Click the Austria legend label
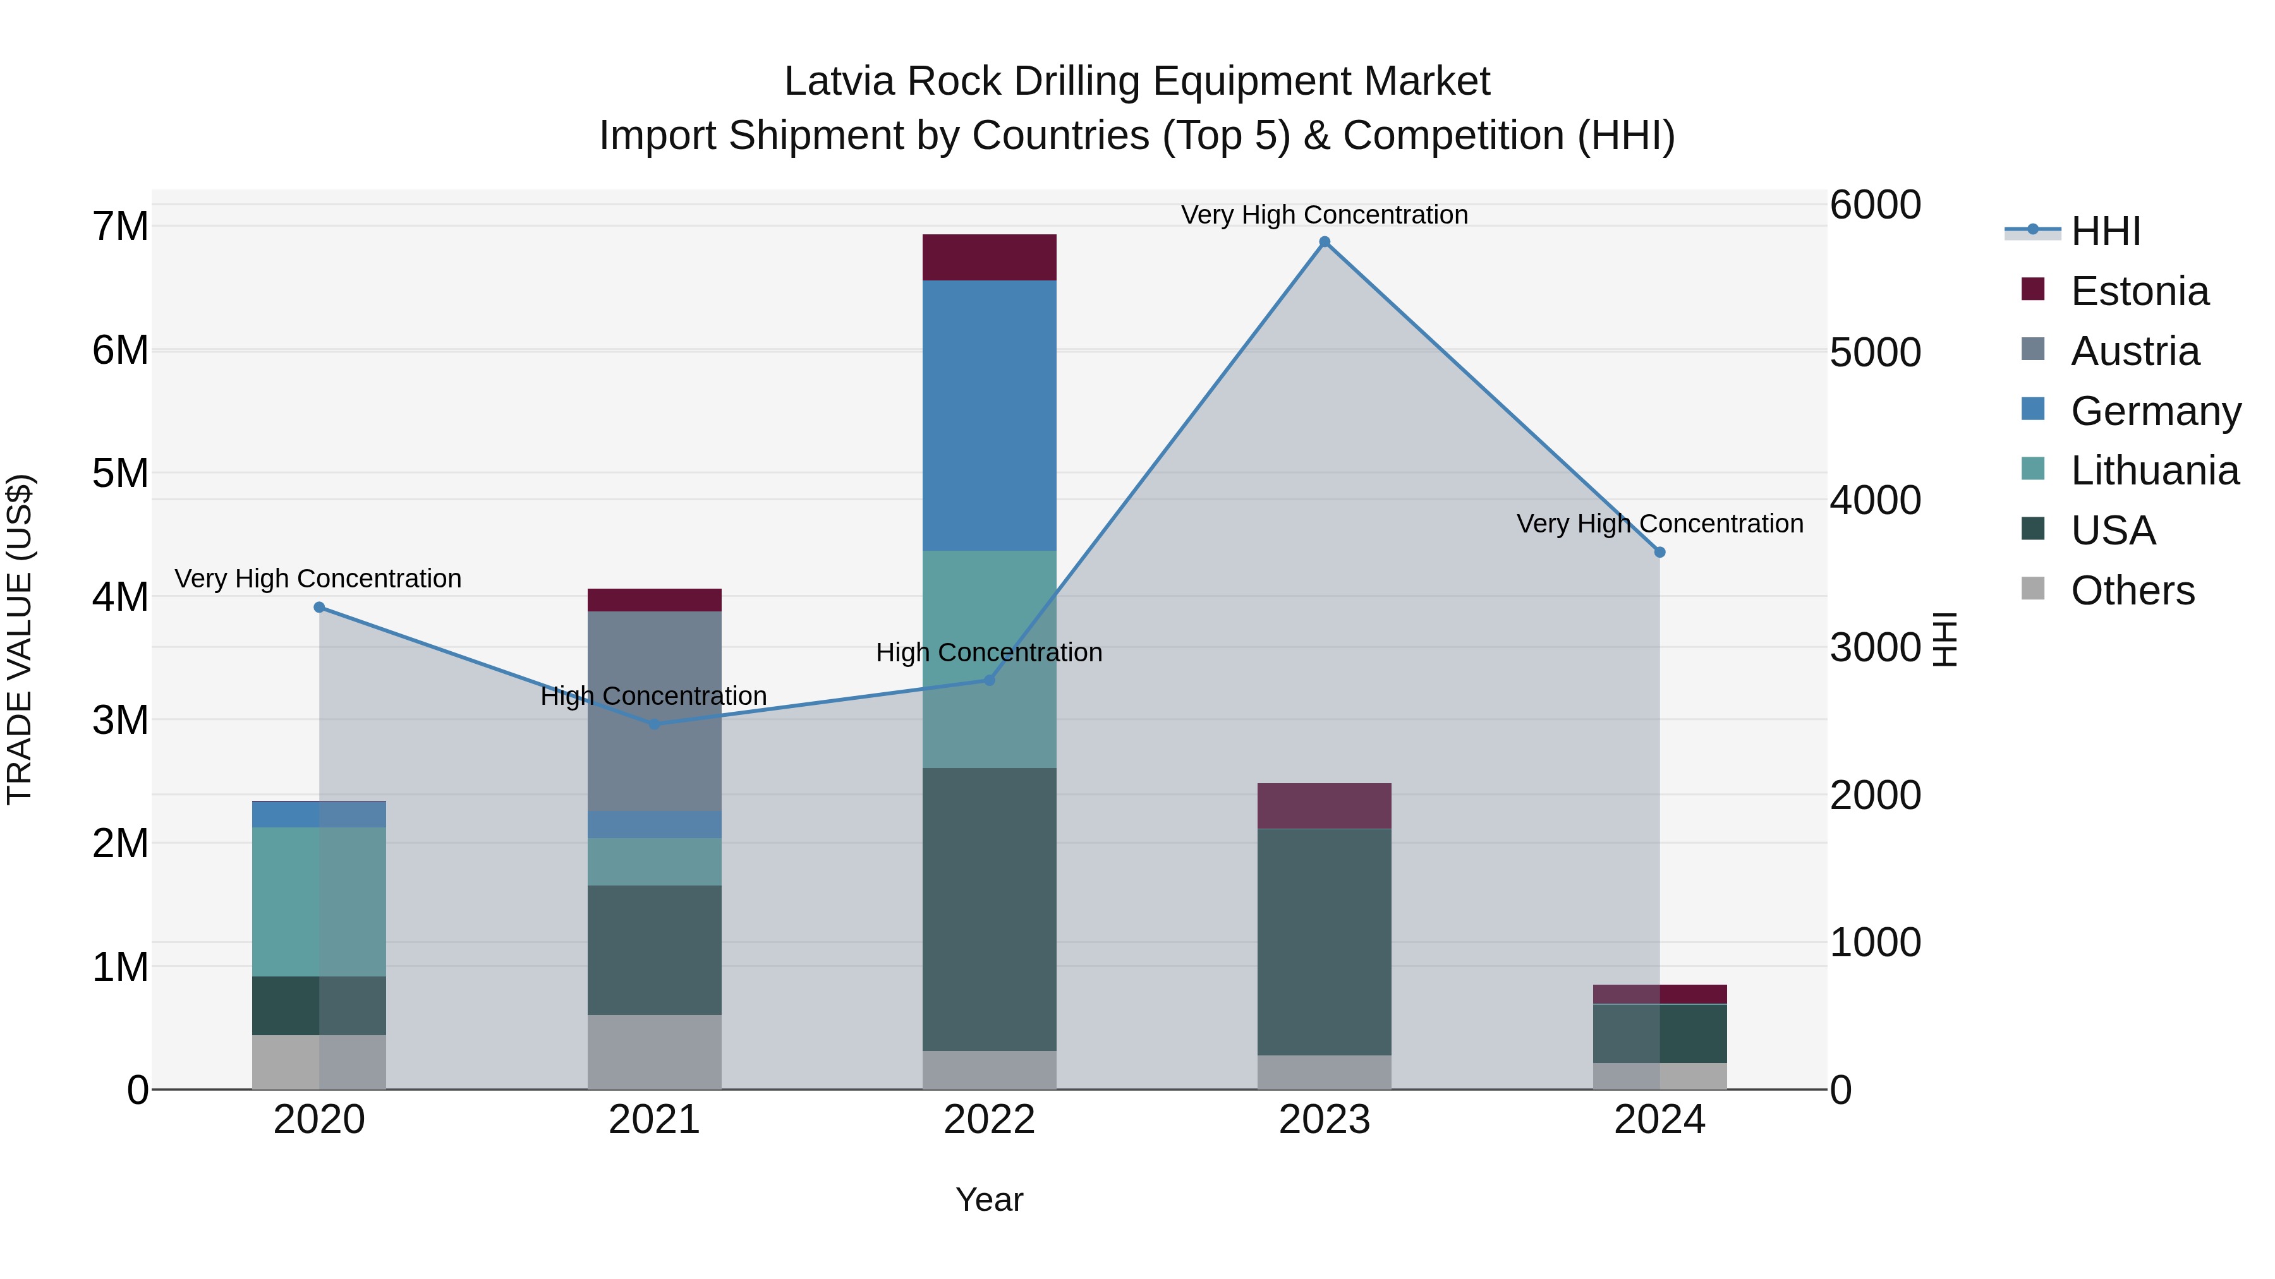This screenshot has height=1279, width=2275. (2135, 351)
